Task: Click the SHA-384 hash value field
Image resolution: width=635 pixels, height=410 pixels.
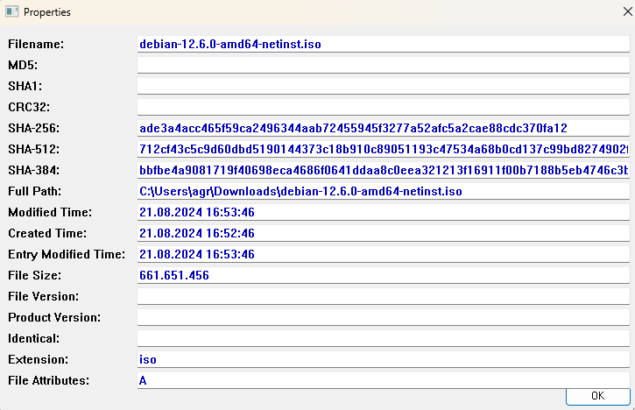Action: click(383, 170)
